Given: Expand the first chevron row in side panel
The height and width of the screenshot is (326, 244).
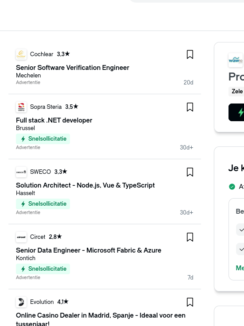Looking at the screenshot, I should point(240,230).
